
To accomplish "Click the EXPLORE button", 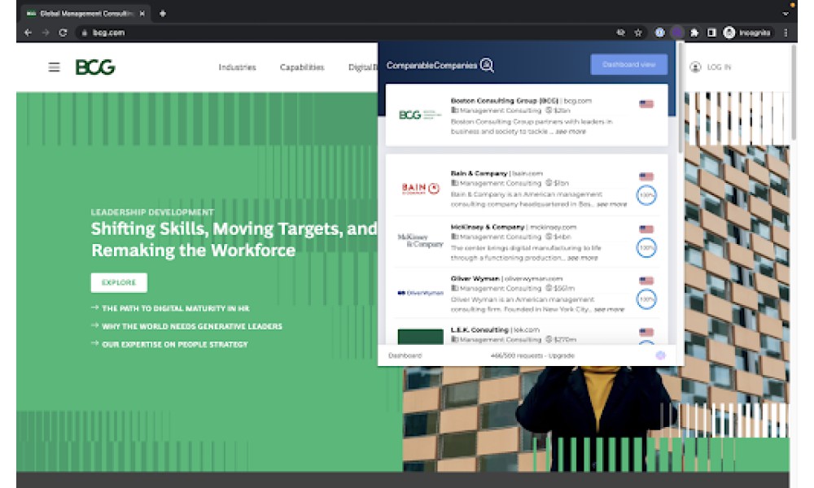I will 119,283.
